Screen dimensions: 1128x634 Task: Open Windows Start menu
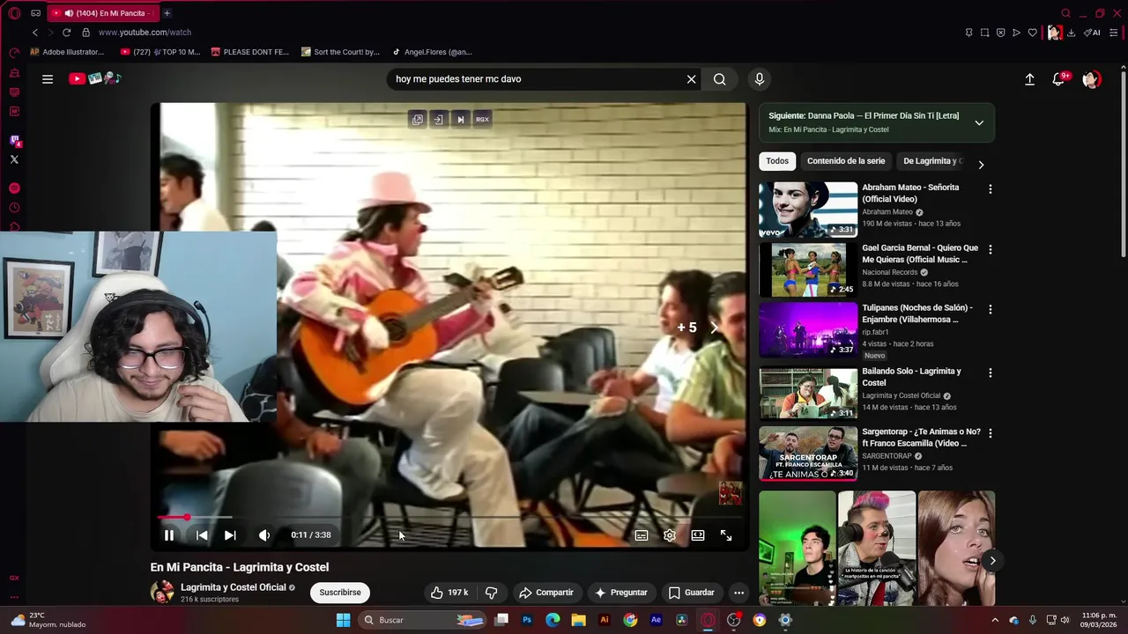(343, 620)
